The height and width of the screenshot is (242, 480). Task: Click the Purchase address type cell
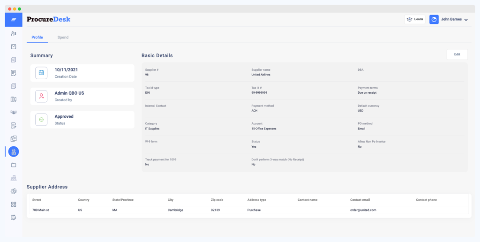point(254,210)
